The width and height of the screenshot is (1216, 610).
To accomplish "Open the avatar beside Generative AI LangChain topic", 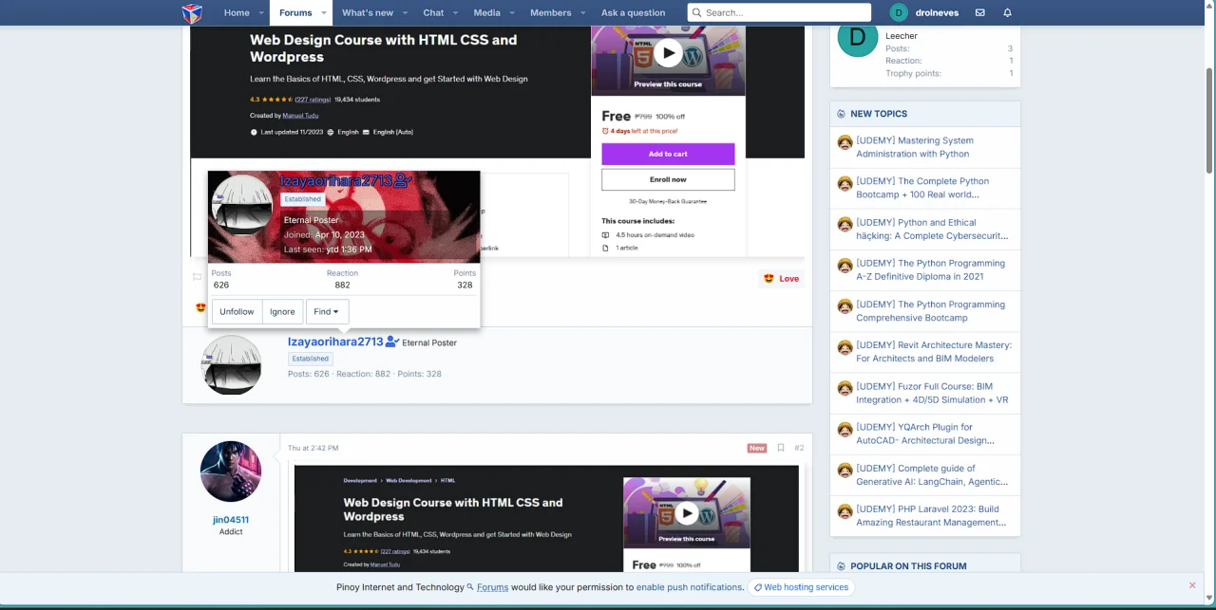I will (x=845, y=471).
